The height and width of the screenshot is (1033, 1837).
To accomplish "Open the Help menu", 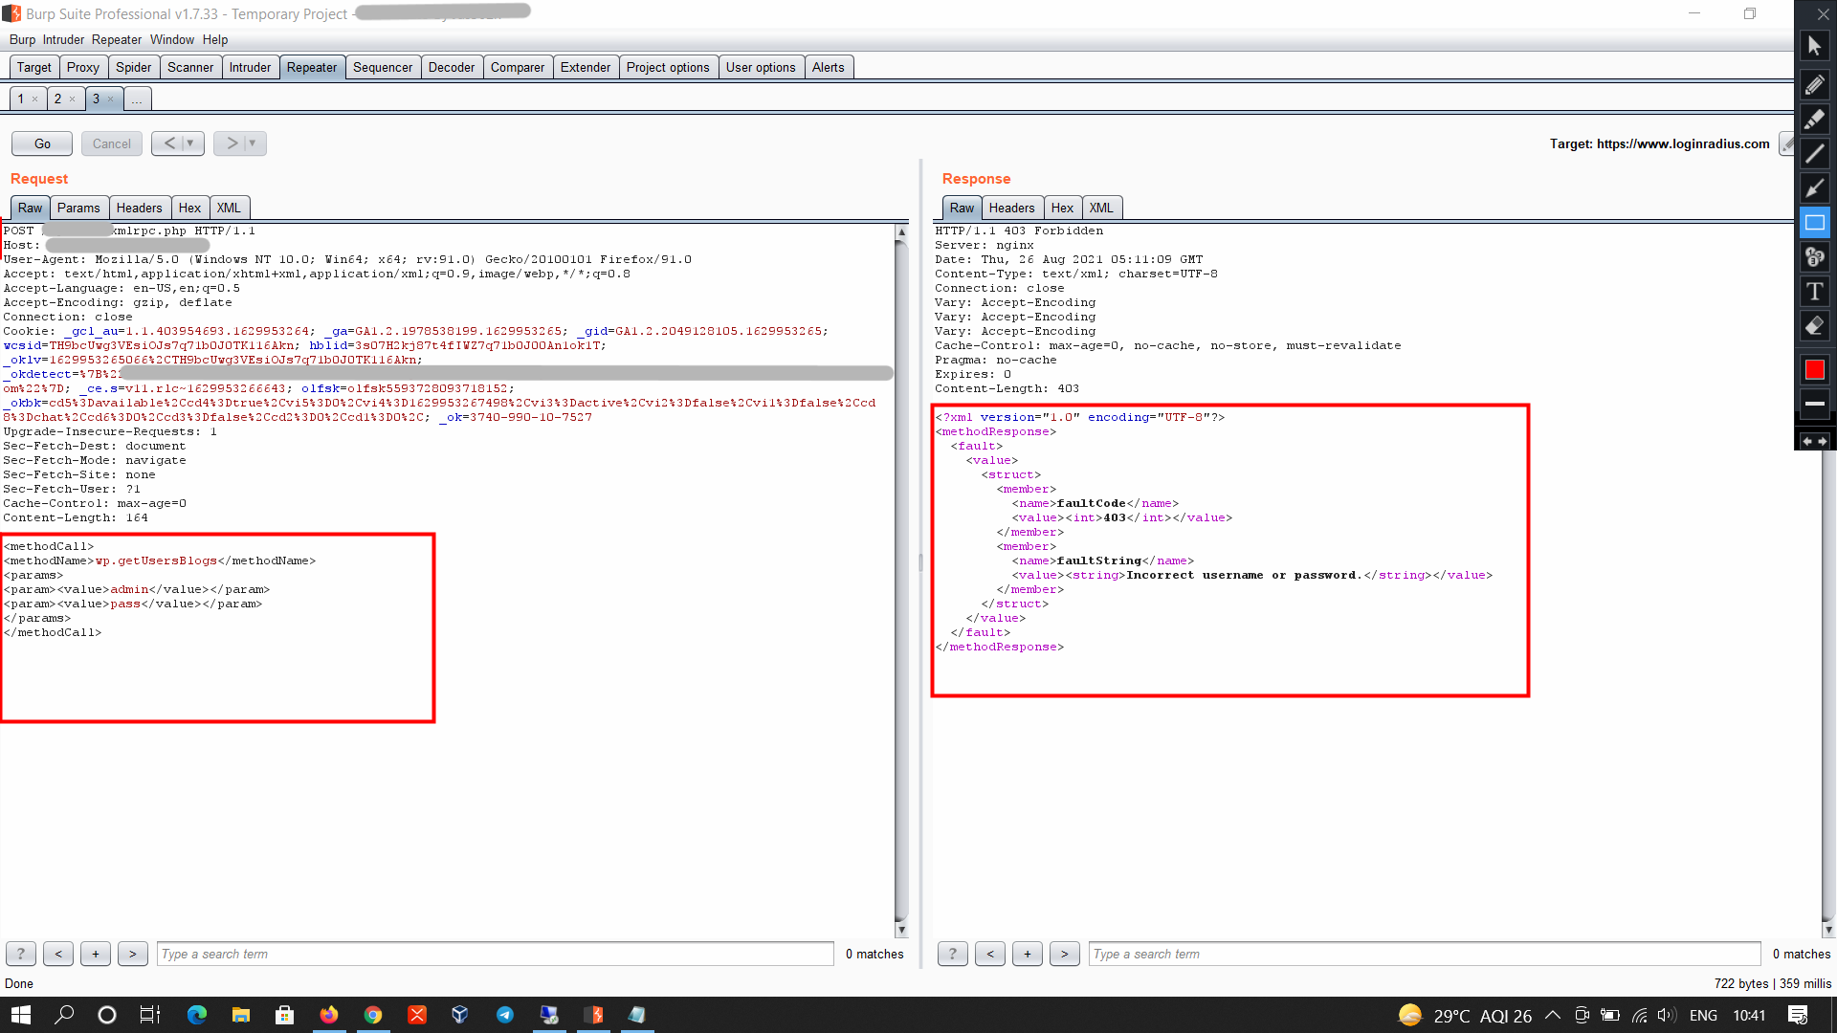I will [x=215, y=39].
